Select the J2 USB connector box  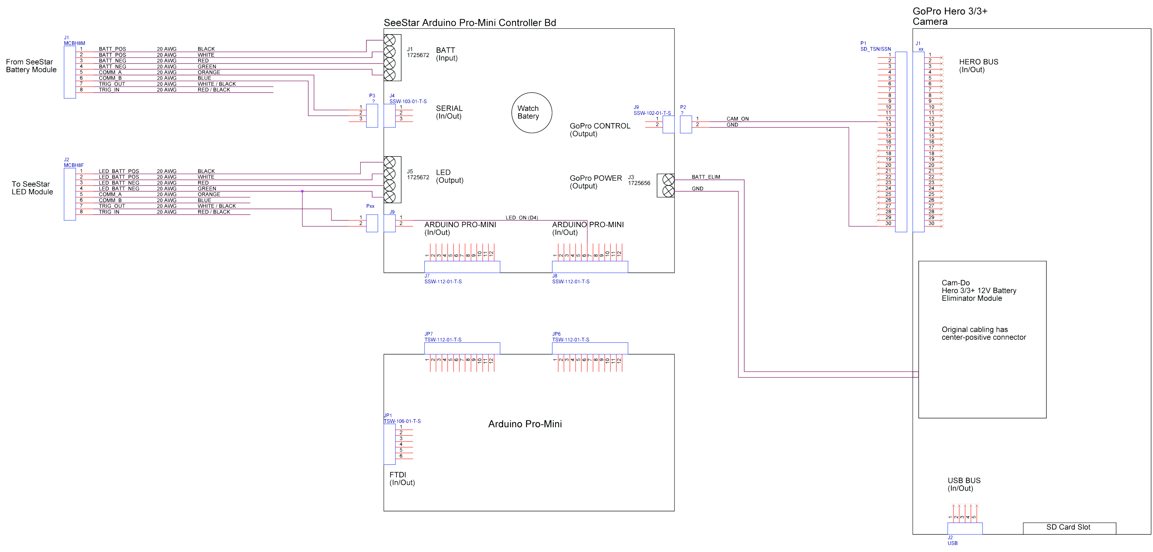click(965, 528)
